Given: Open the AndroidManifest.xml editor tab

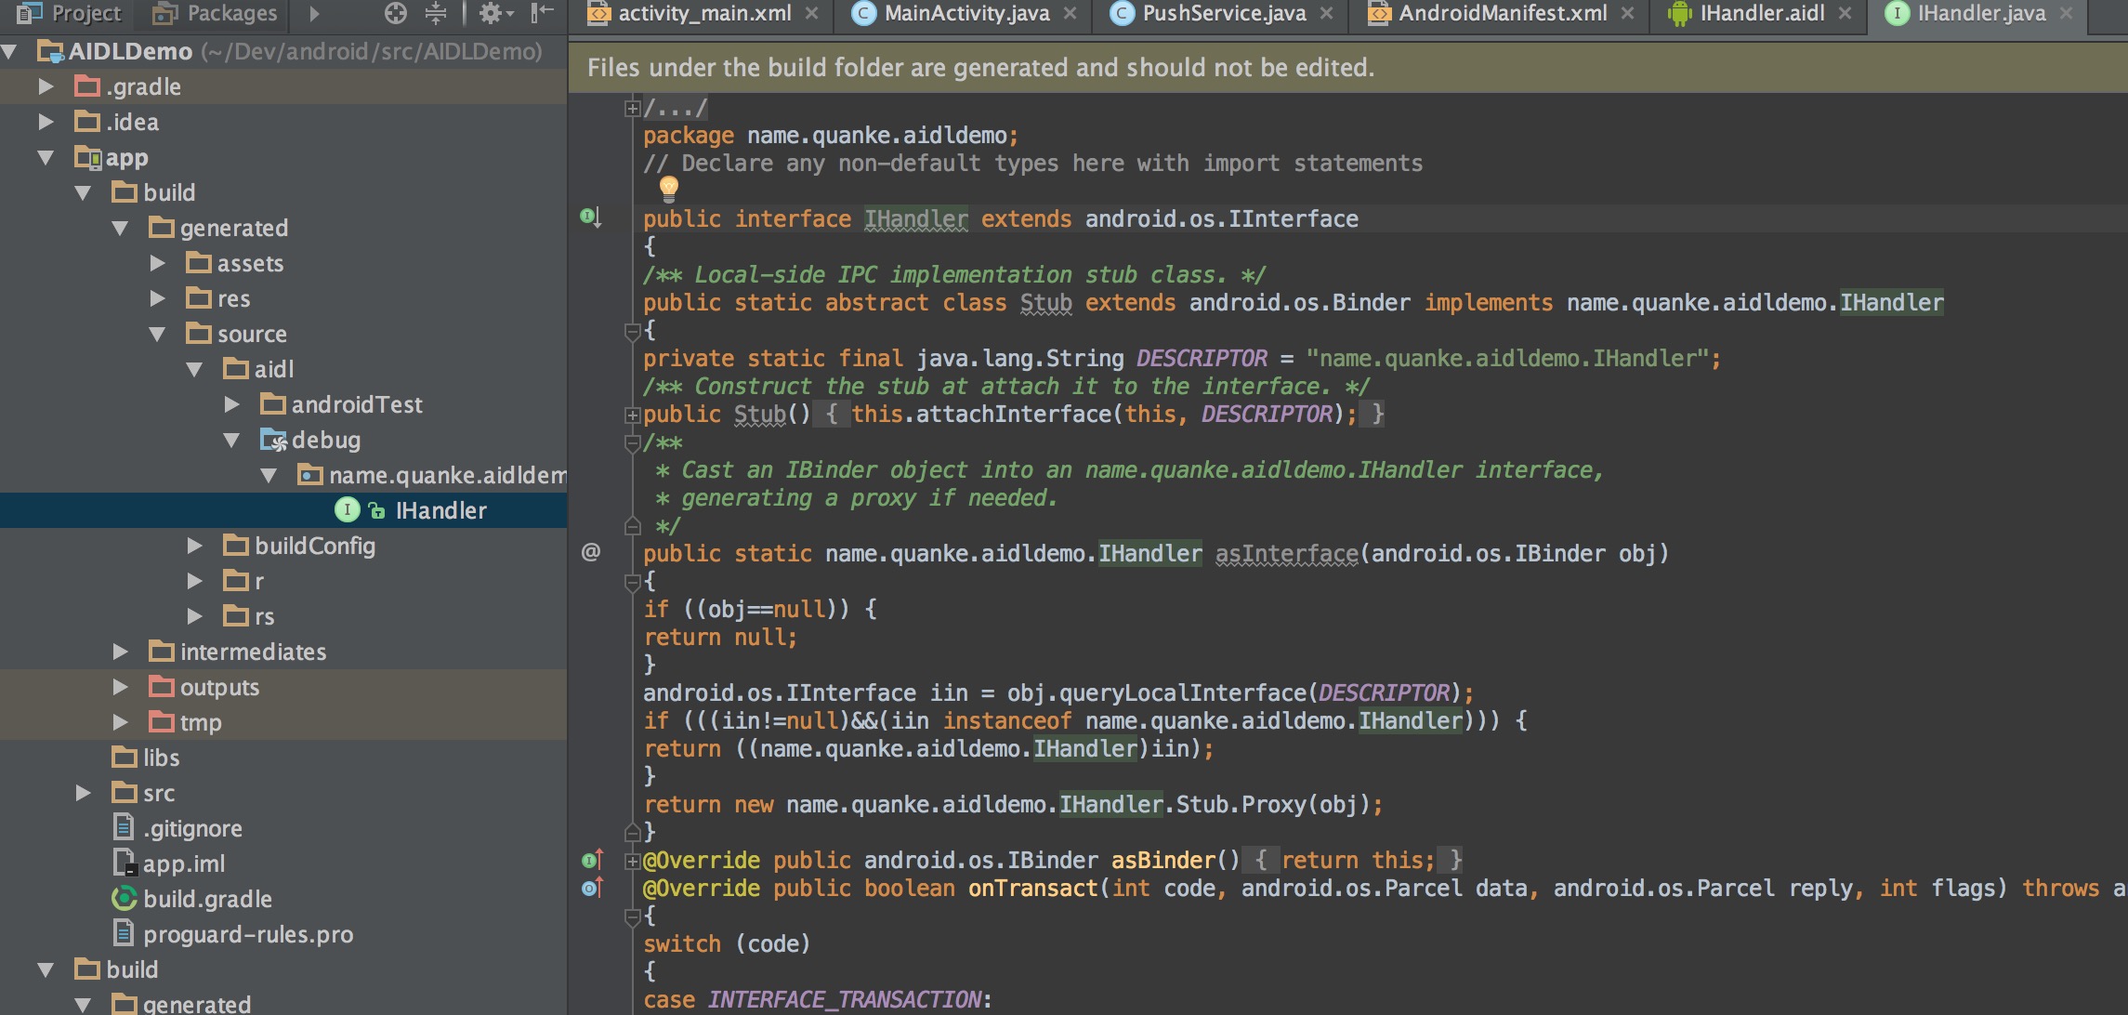Looking at the screenshot, I should pyautogui.click(x=1502, y=13).
